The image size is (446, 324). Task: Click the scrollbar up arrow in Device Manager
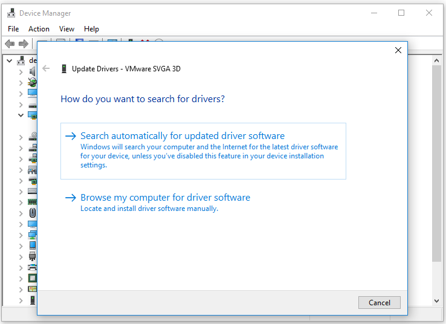point(436,60)
